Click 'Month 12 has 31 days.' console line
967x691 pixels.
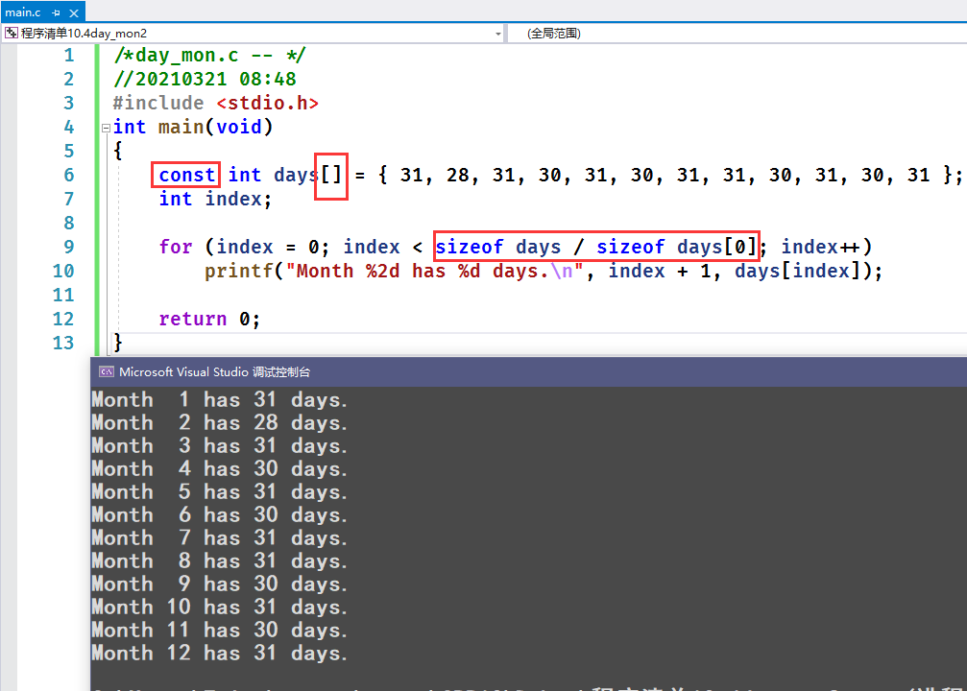click(x=220, y=653)
